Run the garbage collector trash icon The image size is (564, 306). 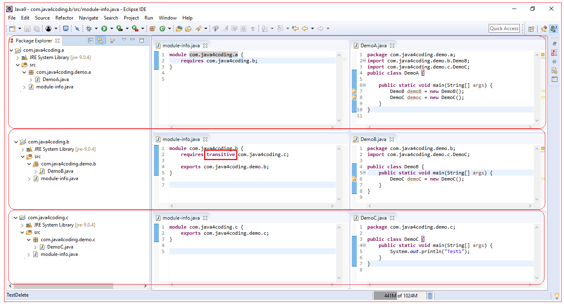430,295
